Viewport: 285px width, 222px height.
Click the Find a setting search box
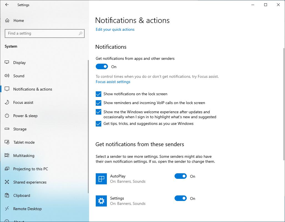[x=44, y=33]
